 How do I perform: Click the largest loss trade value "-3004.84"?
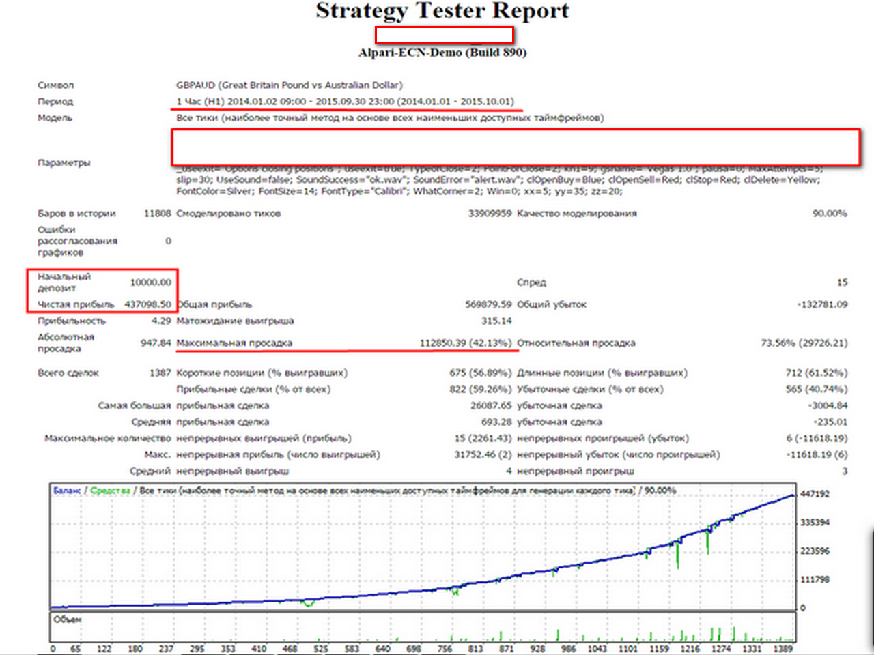(828, 406)
